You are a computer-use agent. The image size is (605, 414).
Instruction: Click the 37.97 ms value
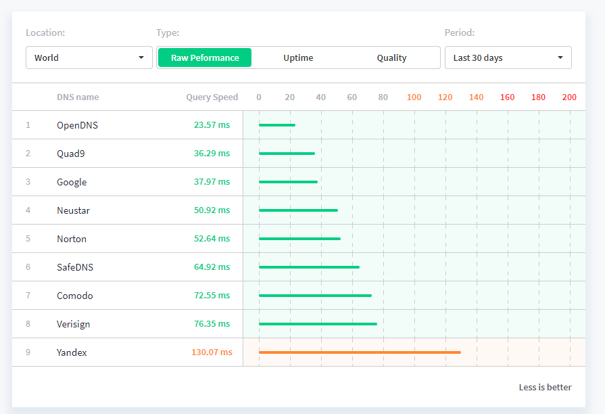tap(212, 181)
